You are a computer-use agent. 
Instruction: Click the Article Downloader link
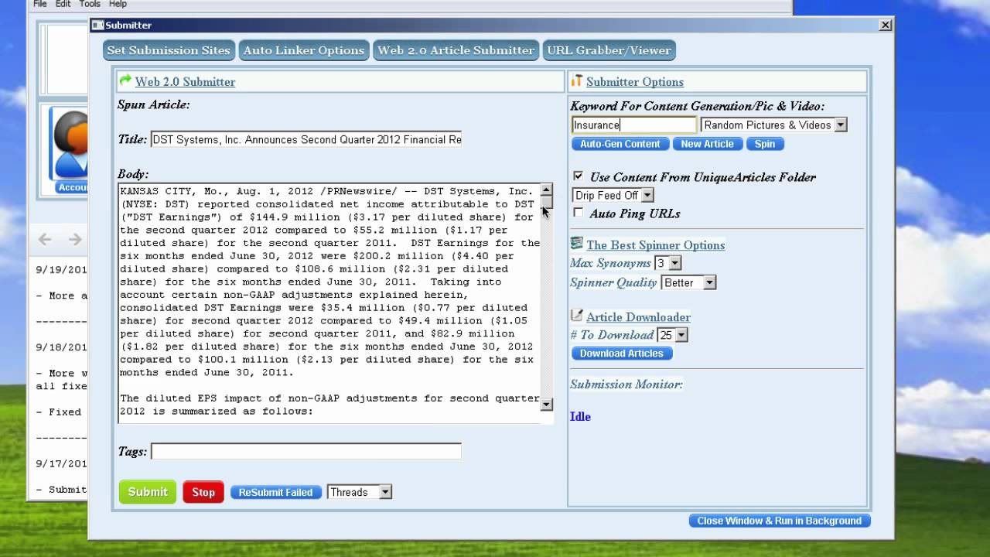638,316
